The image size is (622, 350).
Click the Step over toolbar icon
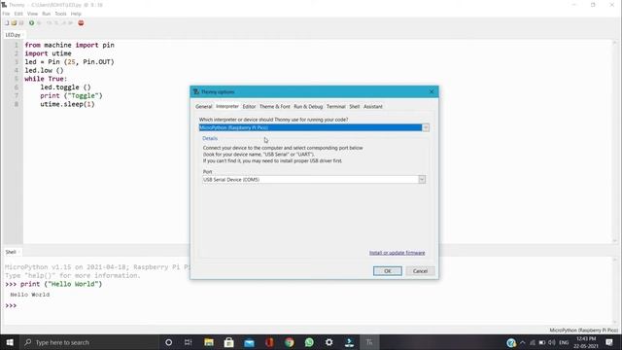[x=50, y=23]
